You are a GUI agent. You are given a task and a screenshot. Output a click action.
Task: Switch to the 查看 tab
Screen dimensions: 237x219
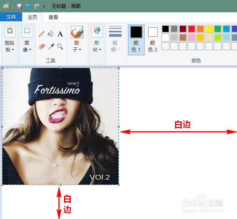pyautogui.click(x=53, y=17)
